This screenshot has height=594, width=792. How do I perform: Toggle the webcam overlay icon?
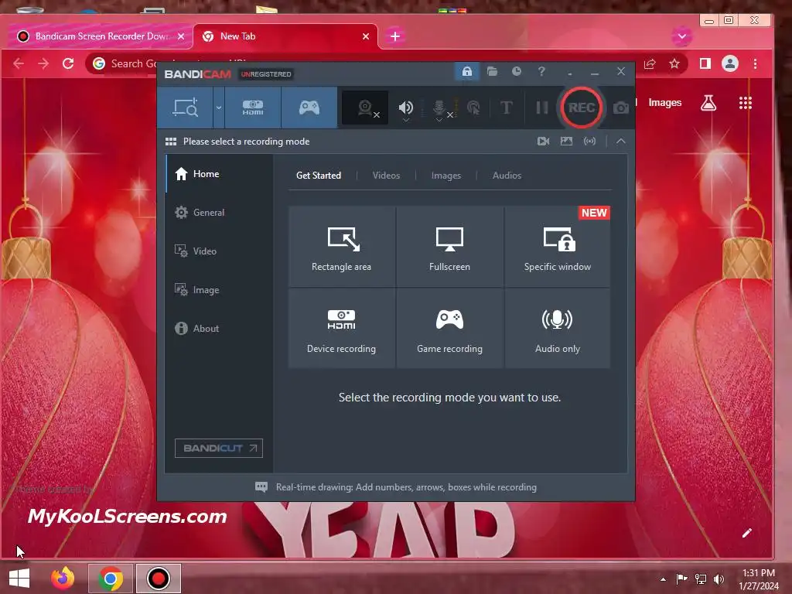[366, 108]
